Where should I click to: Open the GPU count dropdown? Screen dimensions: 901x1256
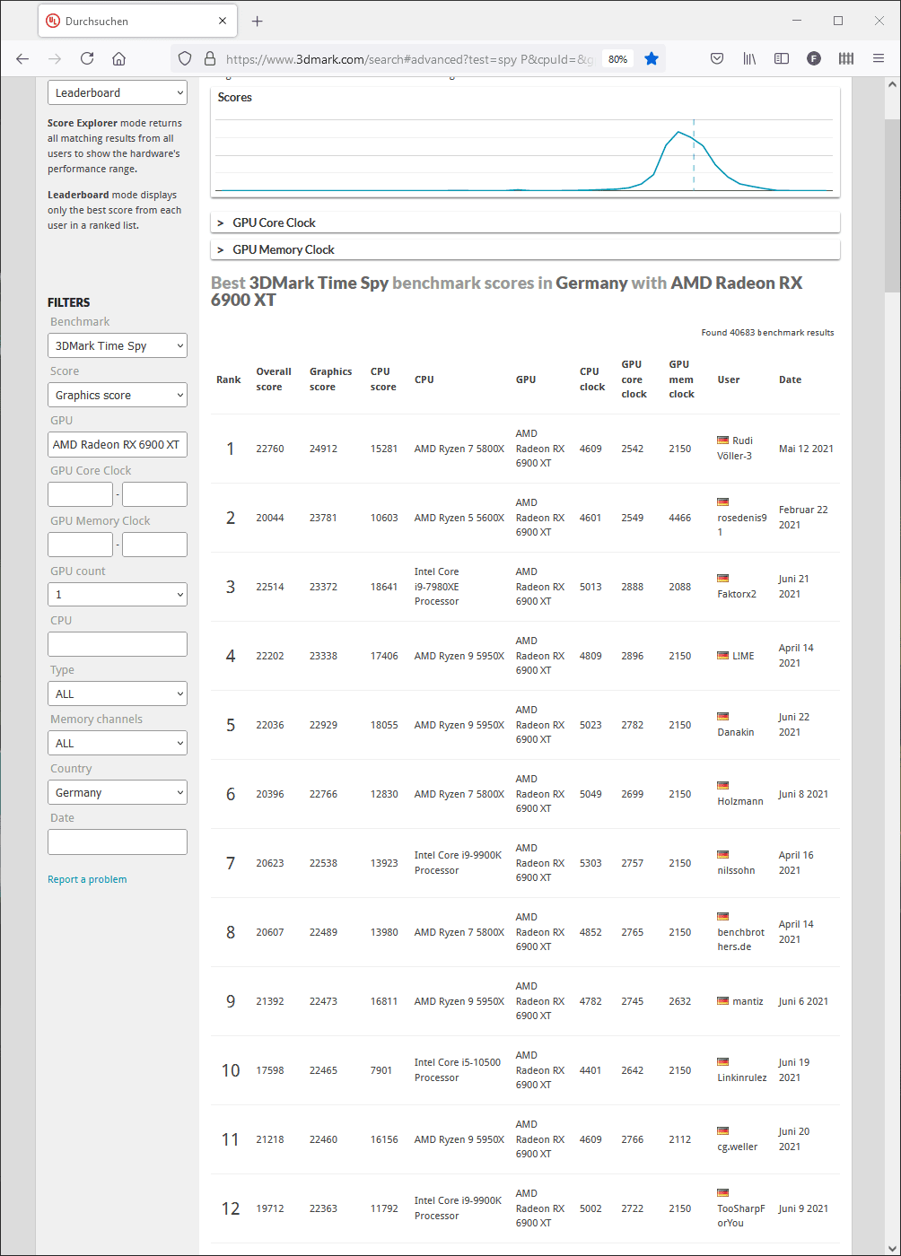[x=118, y=594]
